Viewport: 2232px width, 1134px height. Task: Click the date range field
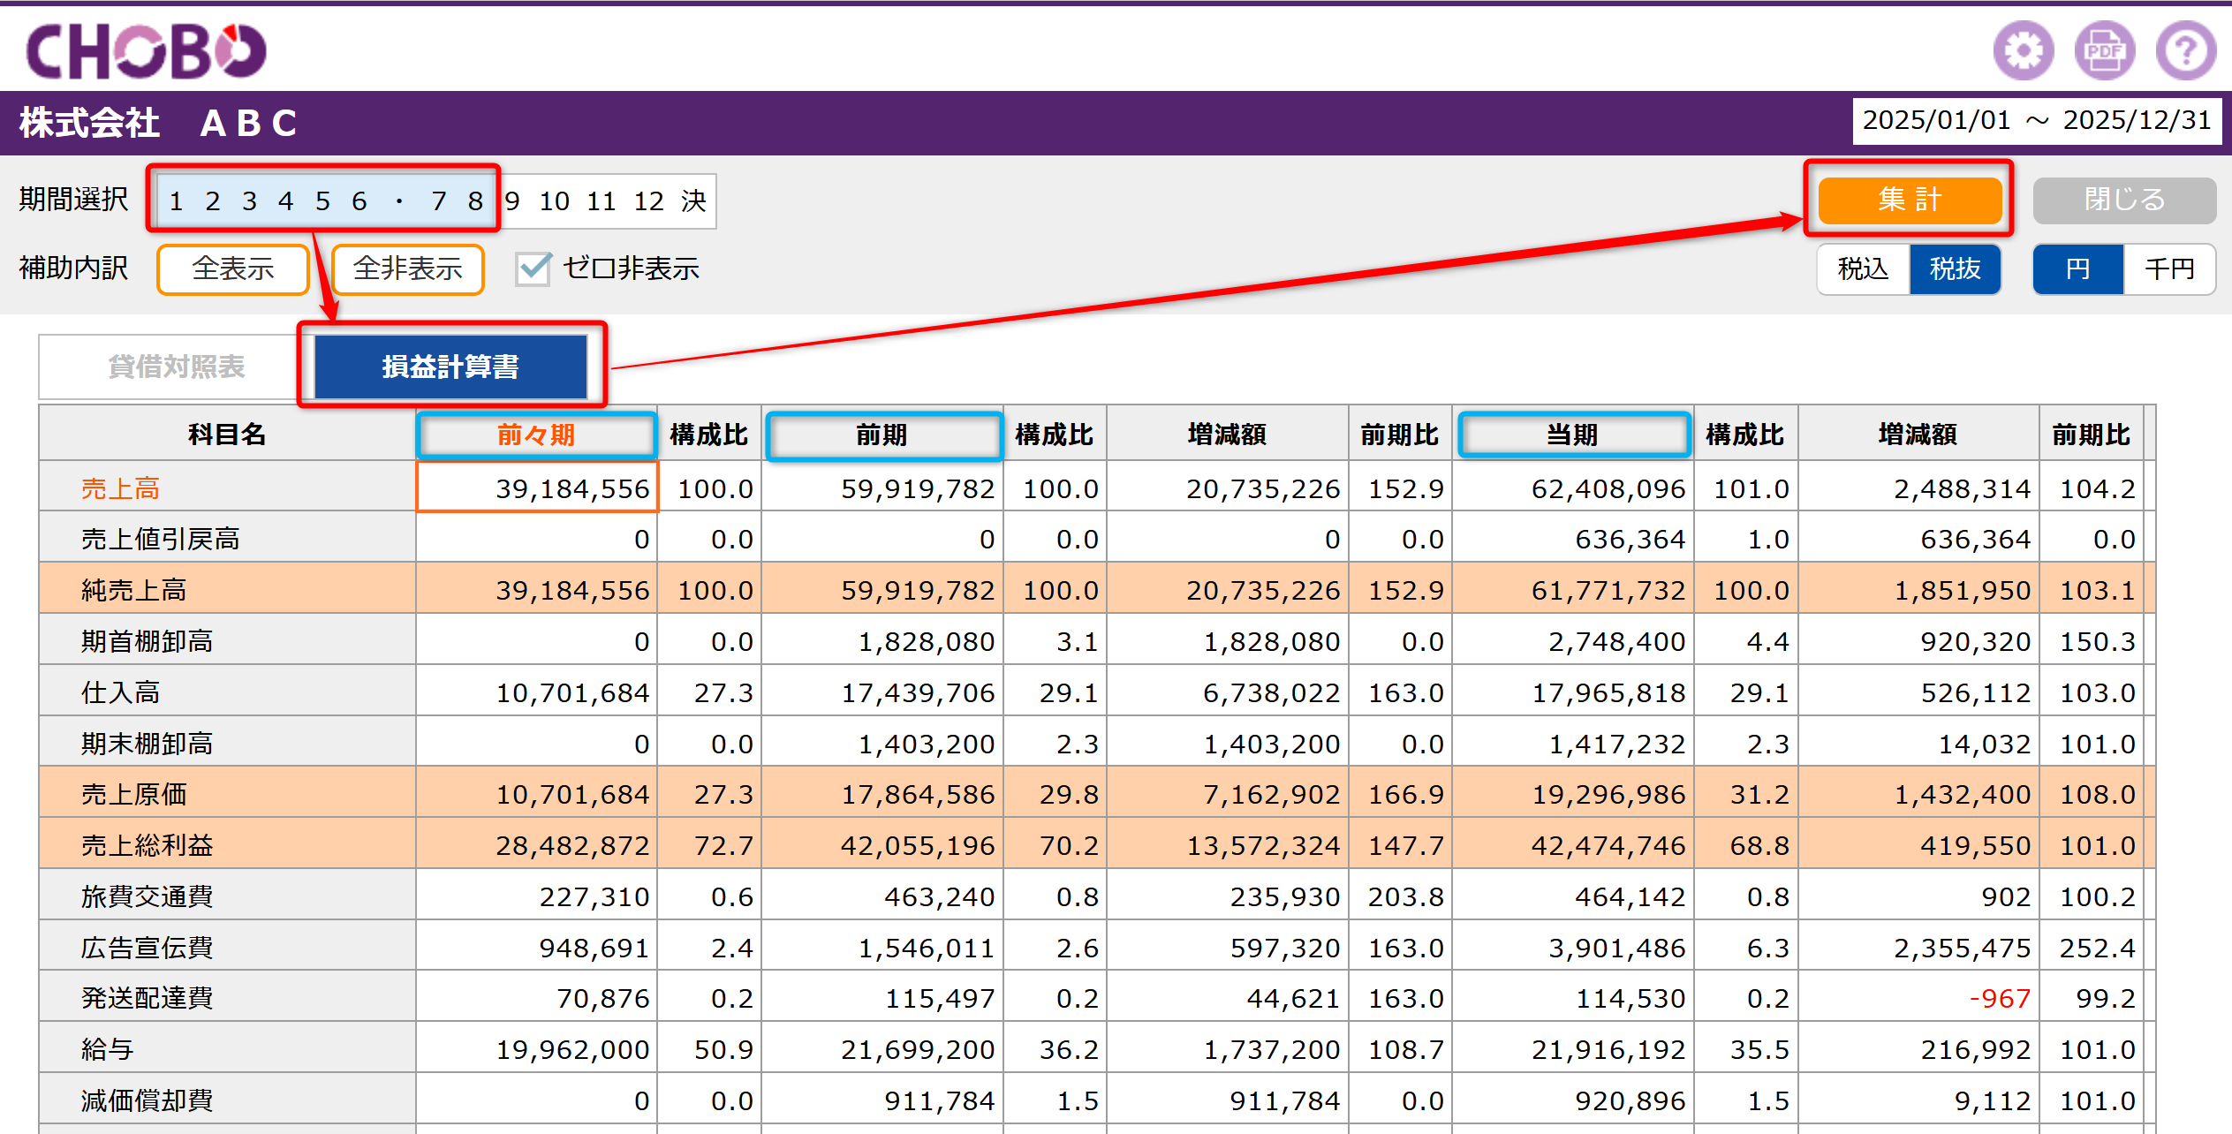2037,120
